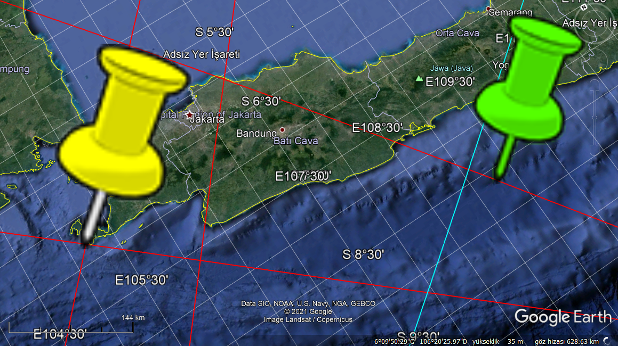The height and width of the screenshot is (346, 618).
Task: Click the Jawa (Java) island label
Action: coord(451,68)
